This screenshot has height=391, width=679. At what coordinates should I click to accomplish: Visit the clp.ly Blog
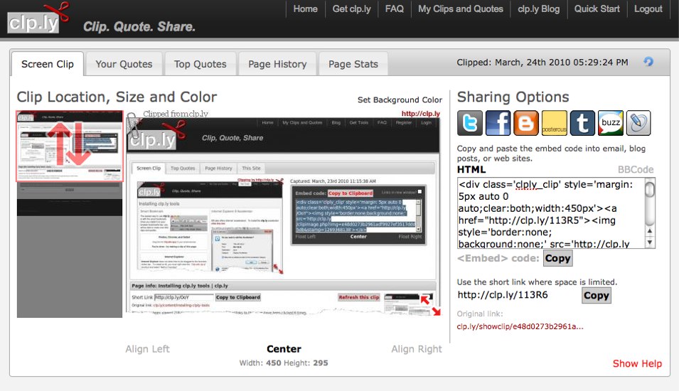539,9
